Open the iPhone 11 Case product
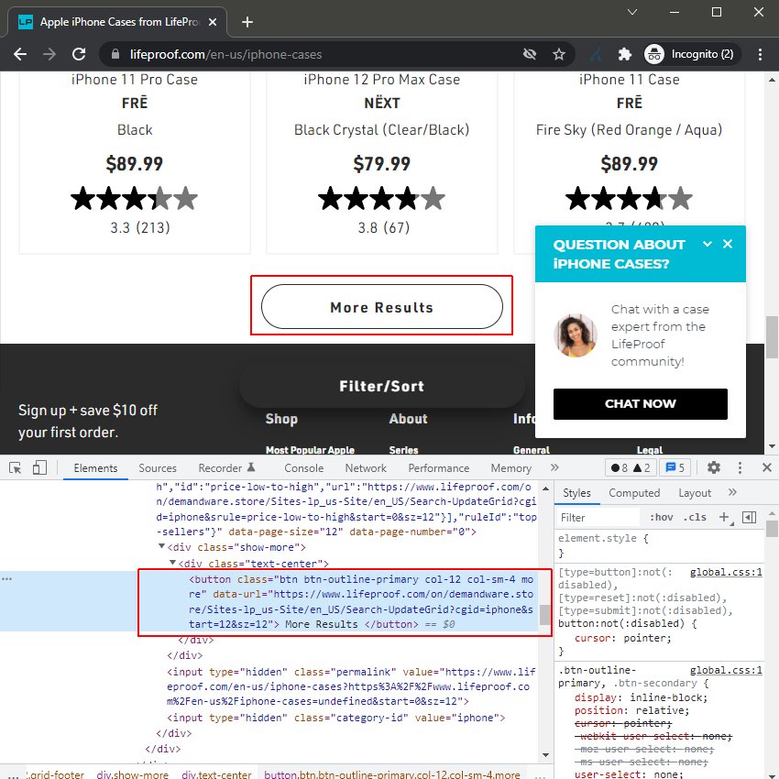This screenshot has height=779, width=779. point(629,80)
